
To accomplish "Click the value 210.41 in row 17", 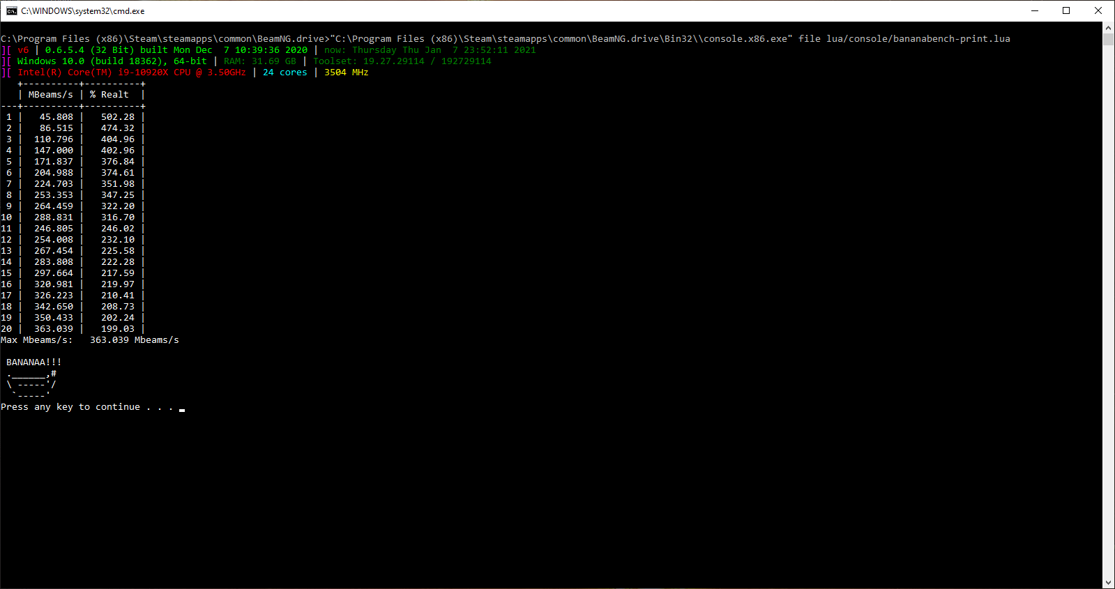I will pyautogui.click(x=118, y=296).
